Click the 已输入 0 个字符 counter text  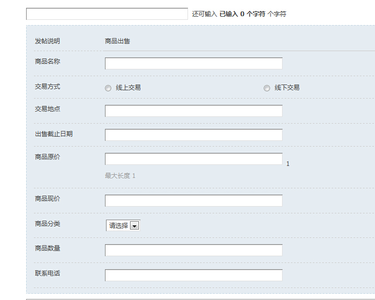[x=242, y=14]
